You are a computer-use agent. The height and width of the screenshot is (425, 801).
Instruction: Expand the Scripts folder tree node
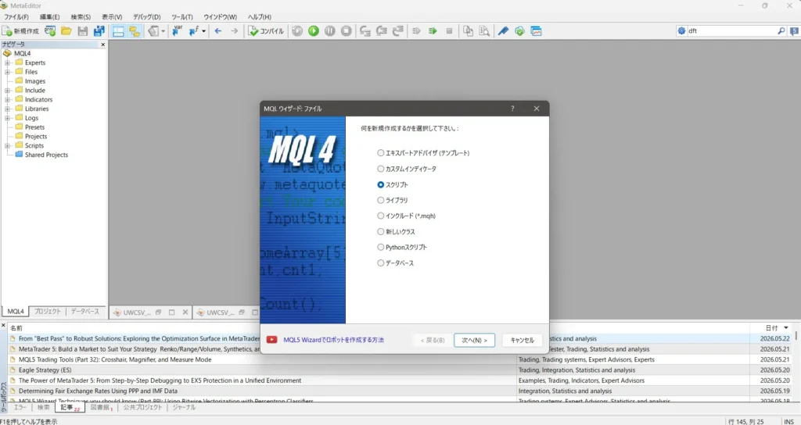[7, 145]
